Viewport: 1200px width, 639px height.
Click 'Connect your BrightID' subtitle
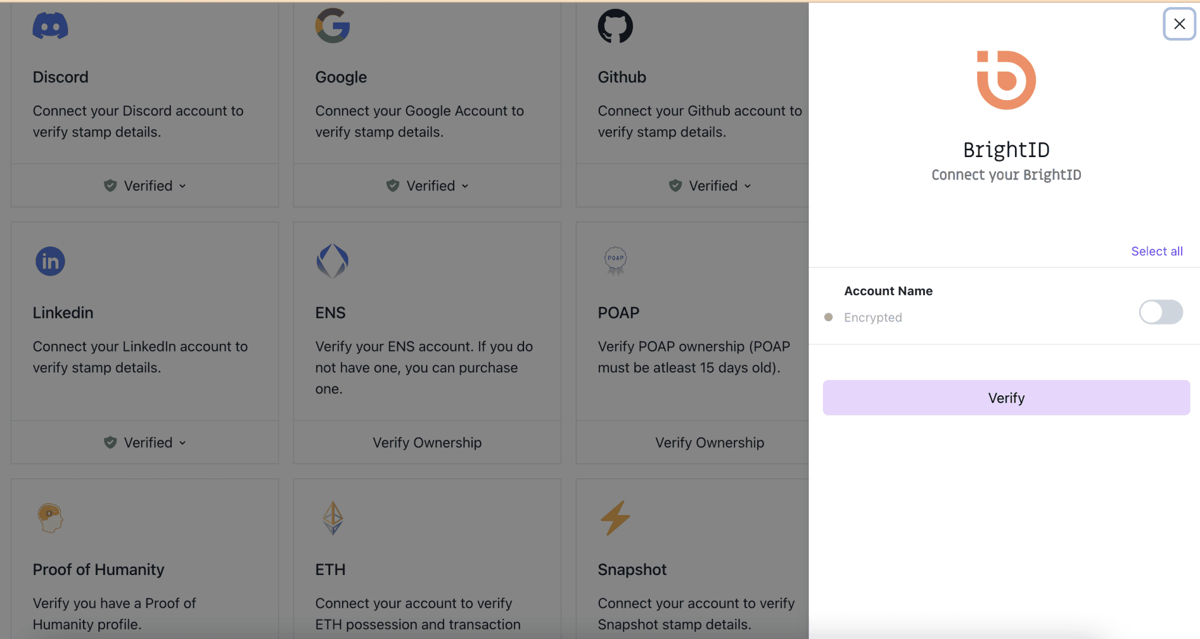[x=1006, y=175]
